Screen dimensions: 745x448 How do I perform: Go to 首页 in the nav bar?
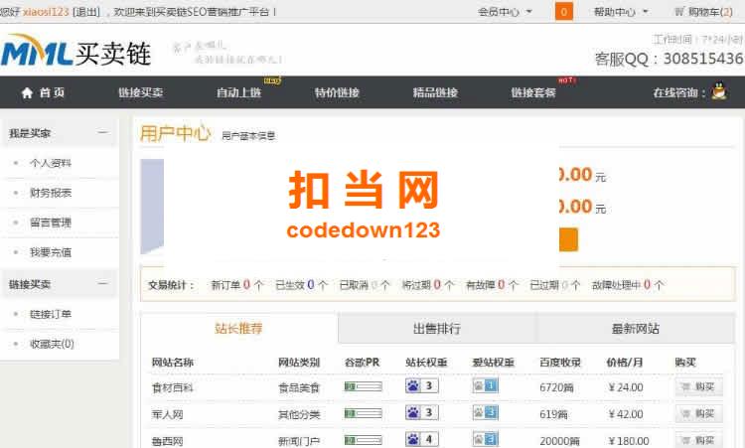pyautogui.click(x=52, y=92)
